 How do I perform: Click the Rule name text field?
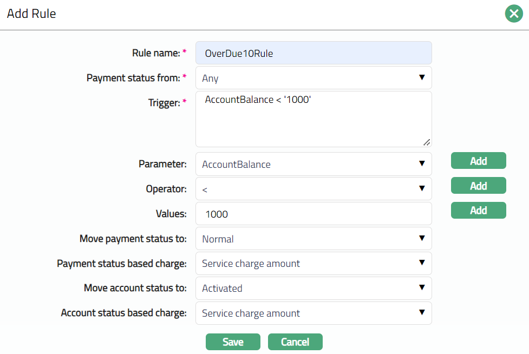pos(314,53)
